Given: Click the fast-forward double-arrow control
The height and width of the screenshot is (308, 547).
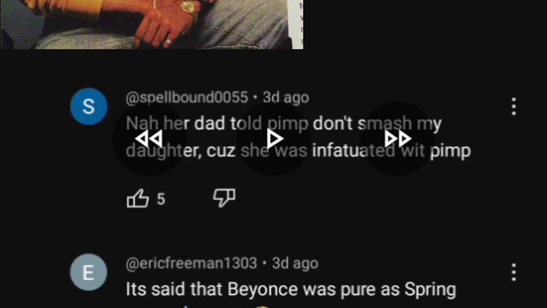Looking at the screenshot, I should pos(398,139).
